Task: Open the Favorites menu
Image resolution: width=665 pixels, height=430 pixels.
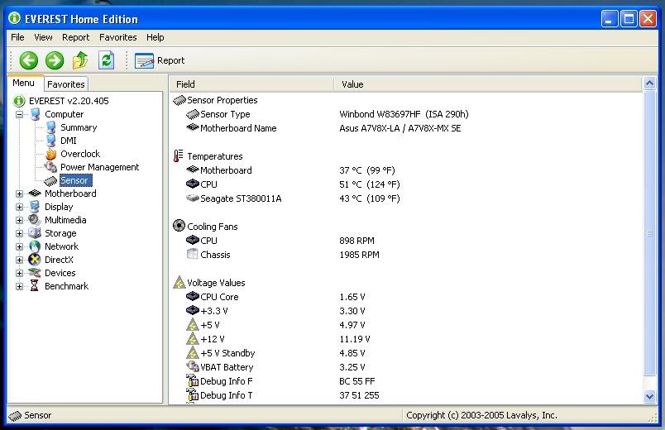Action: click(118, 37)
